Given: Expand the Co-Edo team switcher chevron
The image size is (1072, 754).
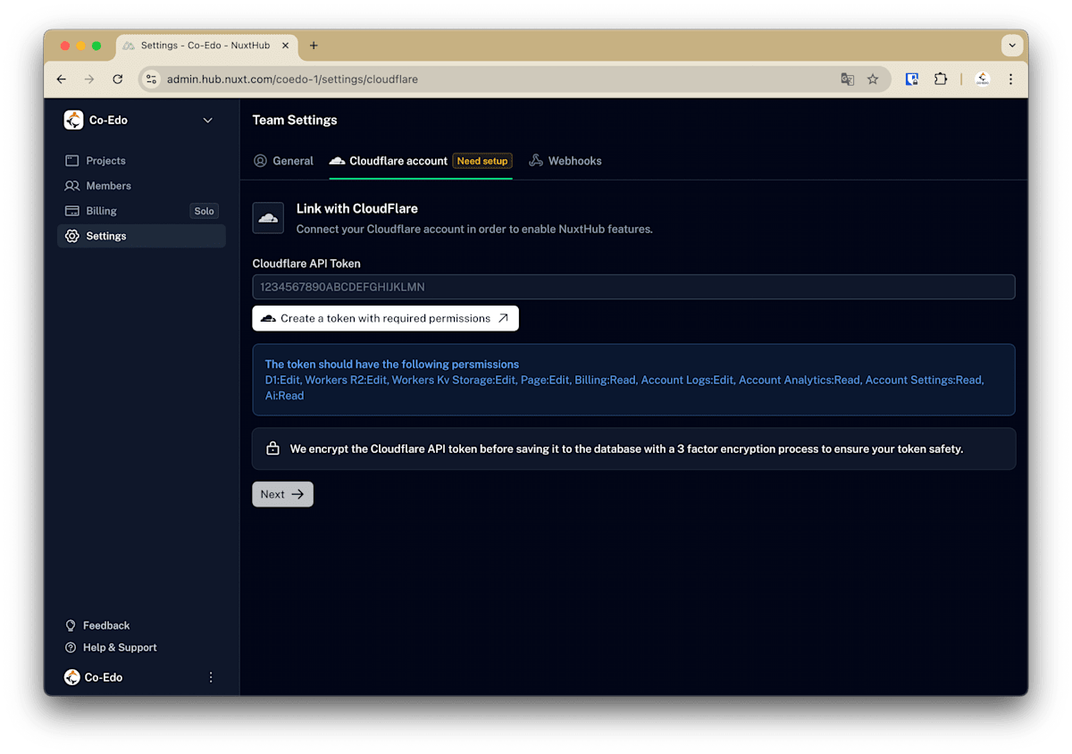Looking at the screenshot, I should (x=207, y=121).
